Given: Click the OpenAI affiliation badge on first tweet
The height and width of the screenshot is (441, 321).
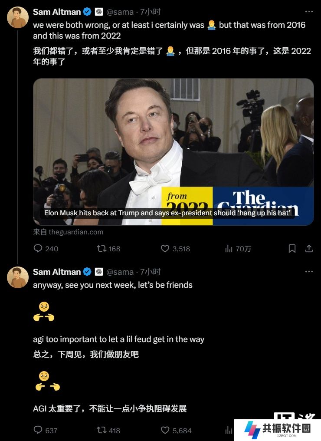Looking at the screenshot, I should pyautogui.click(x=98, y=12).
